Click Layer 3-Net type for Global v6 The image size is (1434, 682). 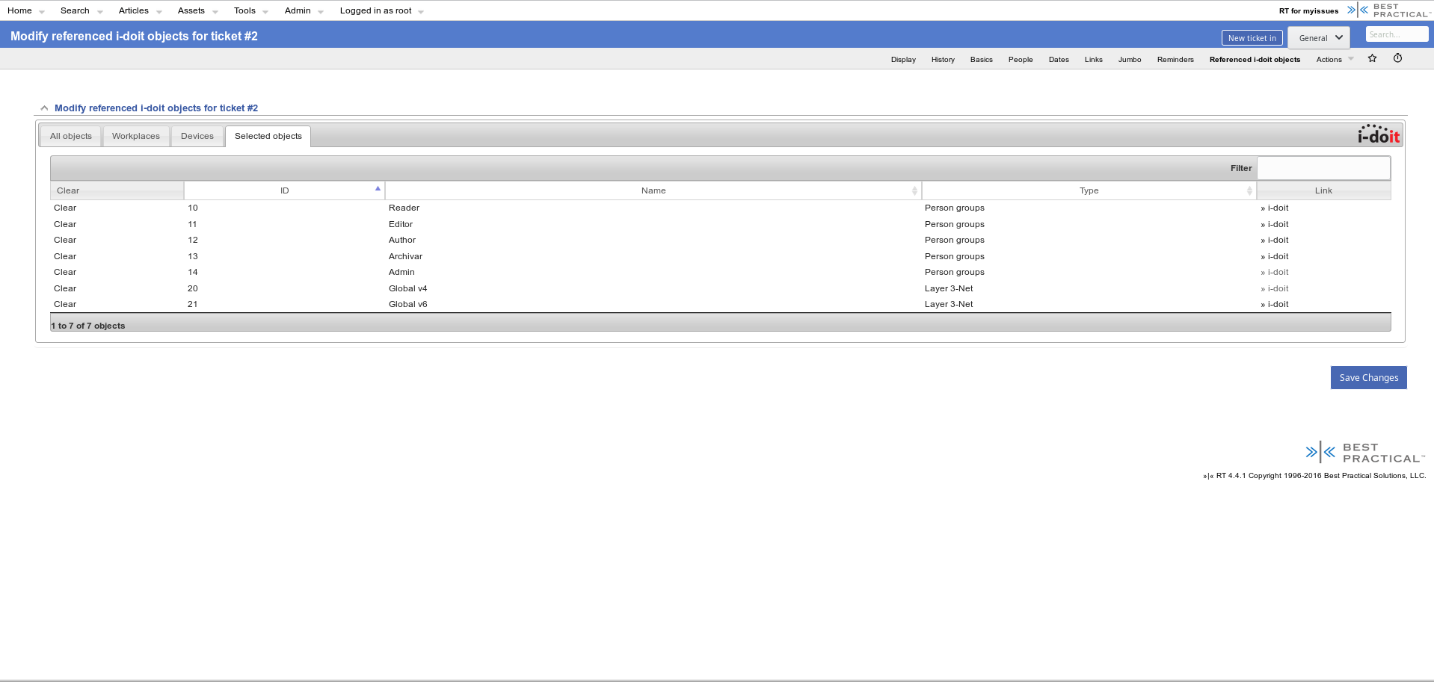949,304
